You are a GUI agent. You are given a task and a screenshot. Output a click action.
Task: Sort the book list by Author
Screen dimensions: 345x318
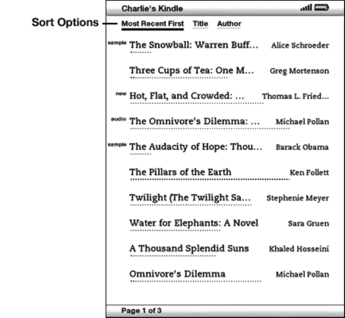[x=229, y=24]
